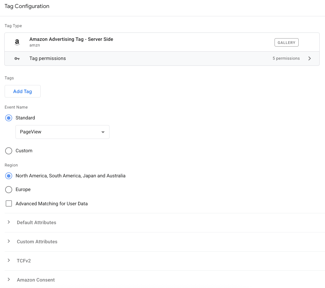Click the Tags section label
This screenshot has width=325, height=288.
(9, 78)
